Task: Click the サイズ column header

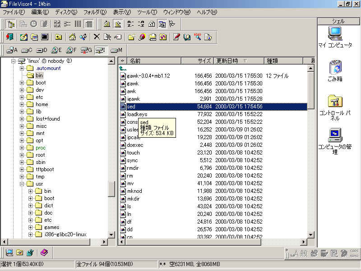Action: pyautogui.click(x=198, y=61)
